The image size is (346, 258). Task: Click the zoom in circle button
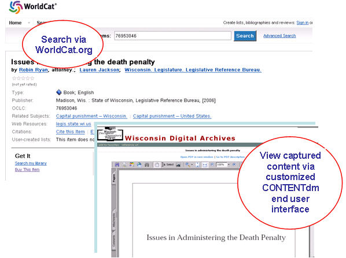click(234, 164)
